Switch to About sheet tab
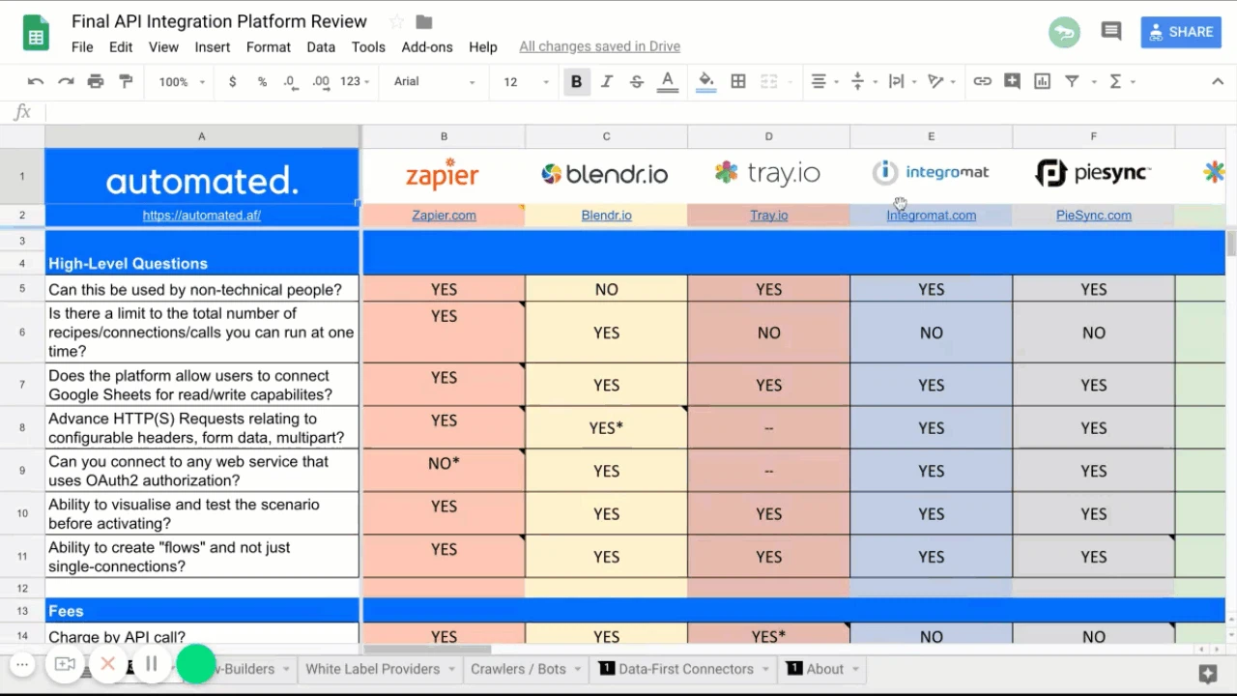The height and width of the screenshot is (696, 1237). [824, 669]
